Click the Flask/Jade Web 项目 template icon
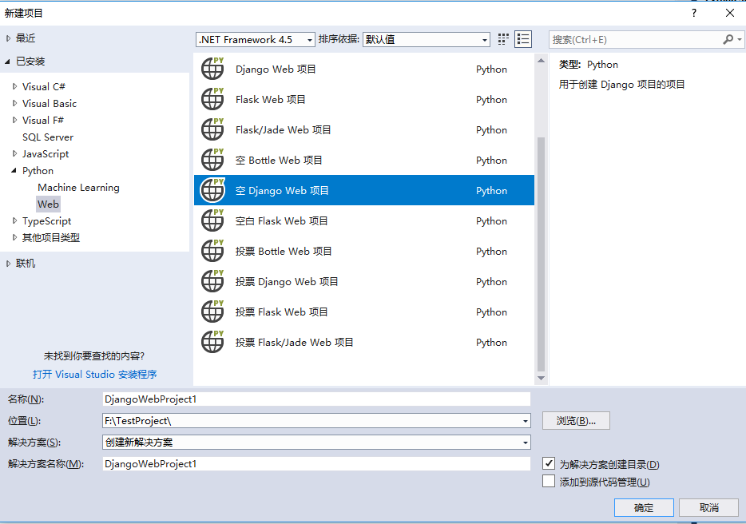This screenshot has width=746, height=524. (212, 129)
